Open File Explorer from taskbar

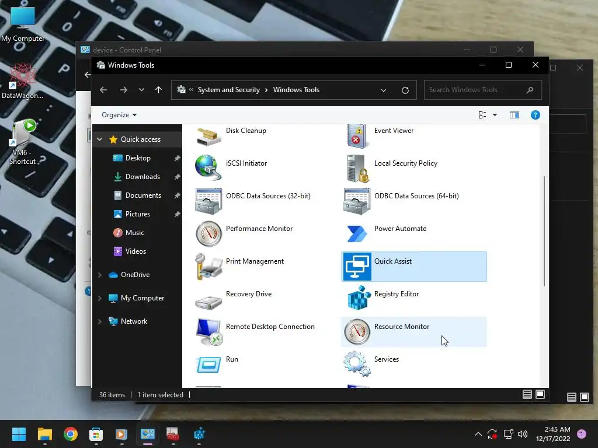tap(44, 434)
